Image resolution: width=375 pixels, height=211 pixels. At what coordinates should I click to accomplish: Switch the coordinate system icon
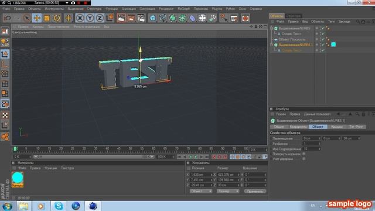tap(110, 18)
